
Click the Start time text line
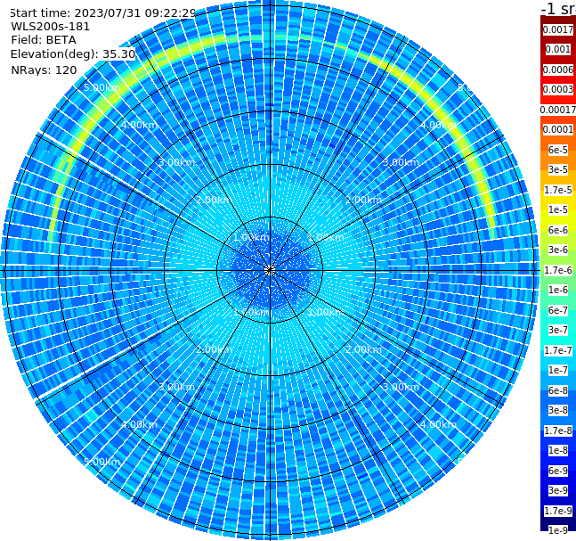(x=103, y=12)
